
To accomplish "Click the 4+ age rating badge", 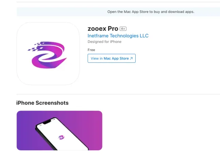I will tap(123, 29).
